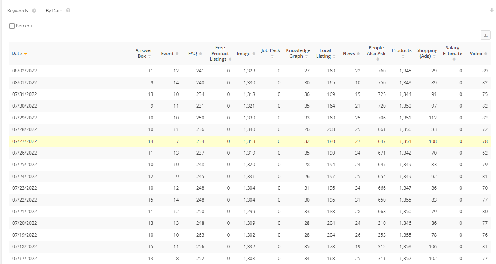Click the plus icon at top right
This screenshot has height=264, width=496.
[x=491, y=10]
